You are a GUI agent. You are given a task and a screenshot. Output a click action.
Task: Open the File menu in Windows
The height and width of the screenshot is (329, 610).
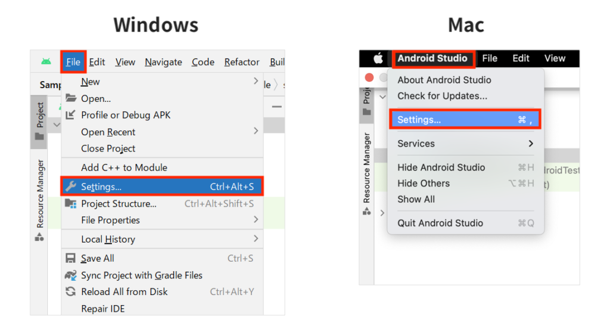(73, 62)
